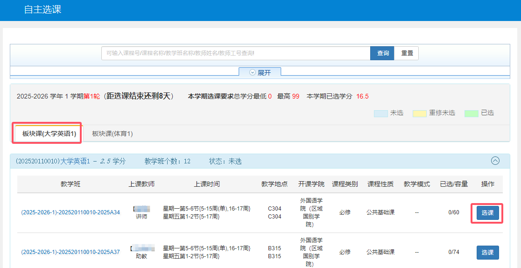Click the circled arrow icon beside 展开
This screenshot has width=521, height=268.
coord(253,73)
